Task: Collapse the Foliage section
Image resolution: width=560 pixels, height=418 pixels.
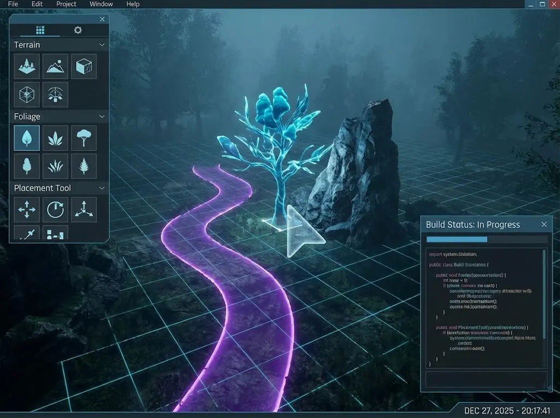Action: tap(102, 116)
